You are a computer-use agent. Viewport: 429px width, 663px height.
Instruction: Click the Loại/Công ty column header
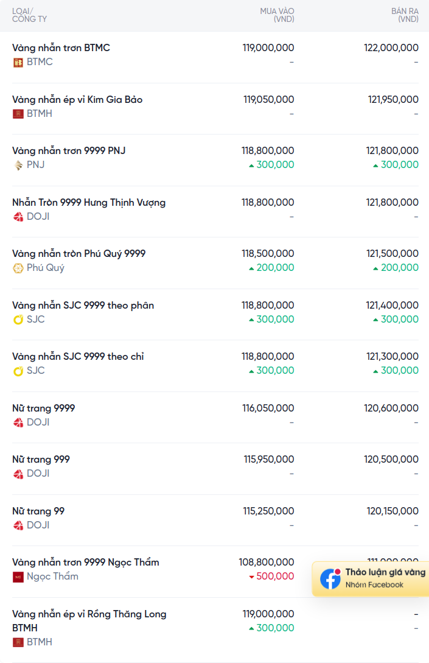[29, 15]
